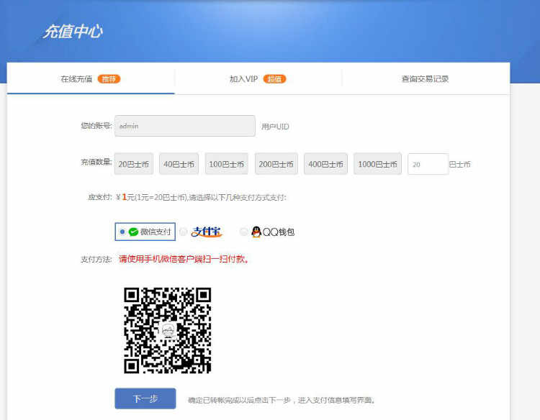540x420 pixels.
Task: Choose the 100巴士币 amount button
Action: click(226, 164)
